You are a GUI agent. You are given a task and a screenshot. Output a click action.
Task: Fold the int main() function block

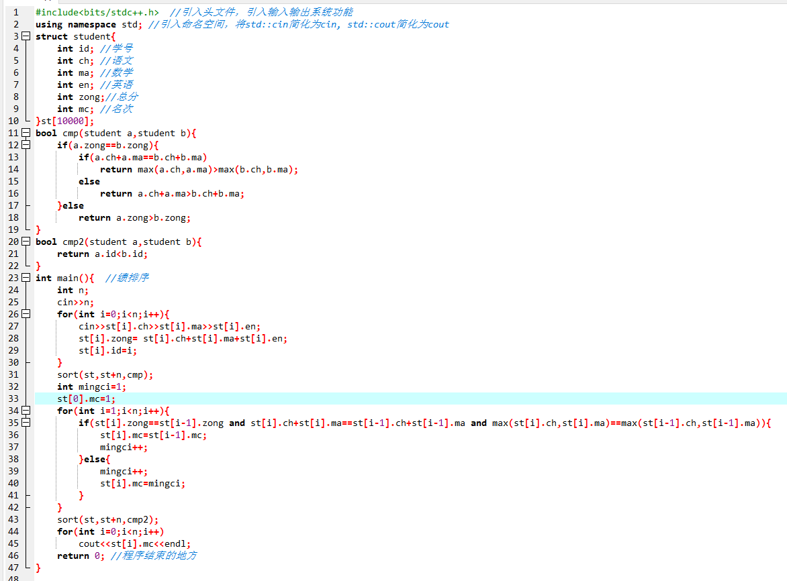click(x=26, y=278)
